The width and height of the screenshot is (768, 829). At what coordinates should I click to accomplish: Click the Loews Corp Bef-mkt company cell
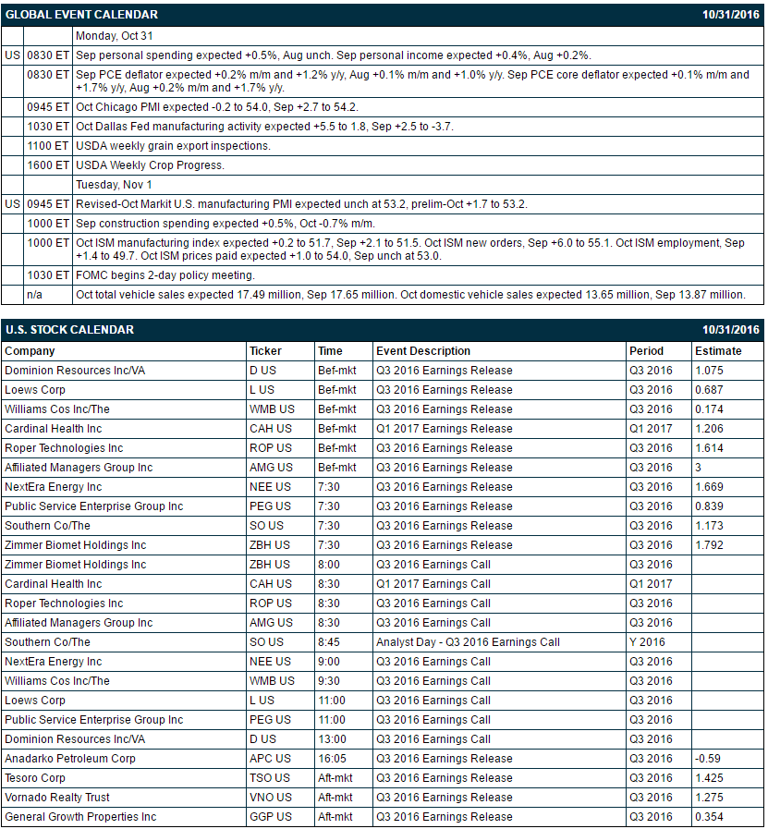pos(35,390)
